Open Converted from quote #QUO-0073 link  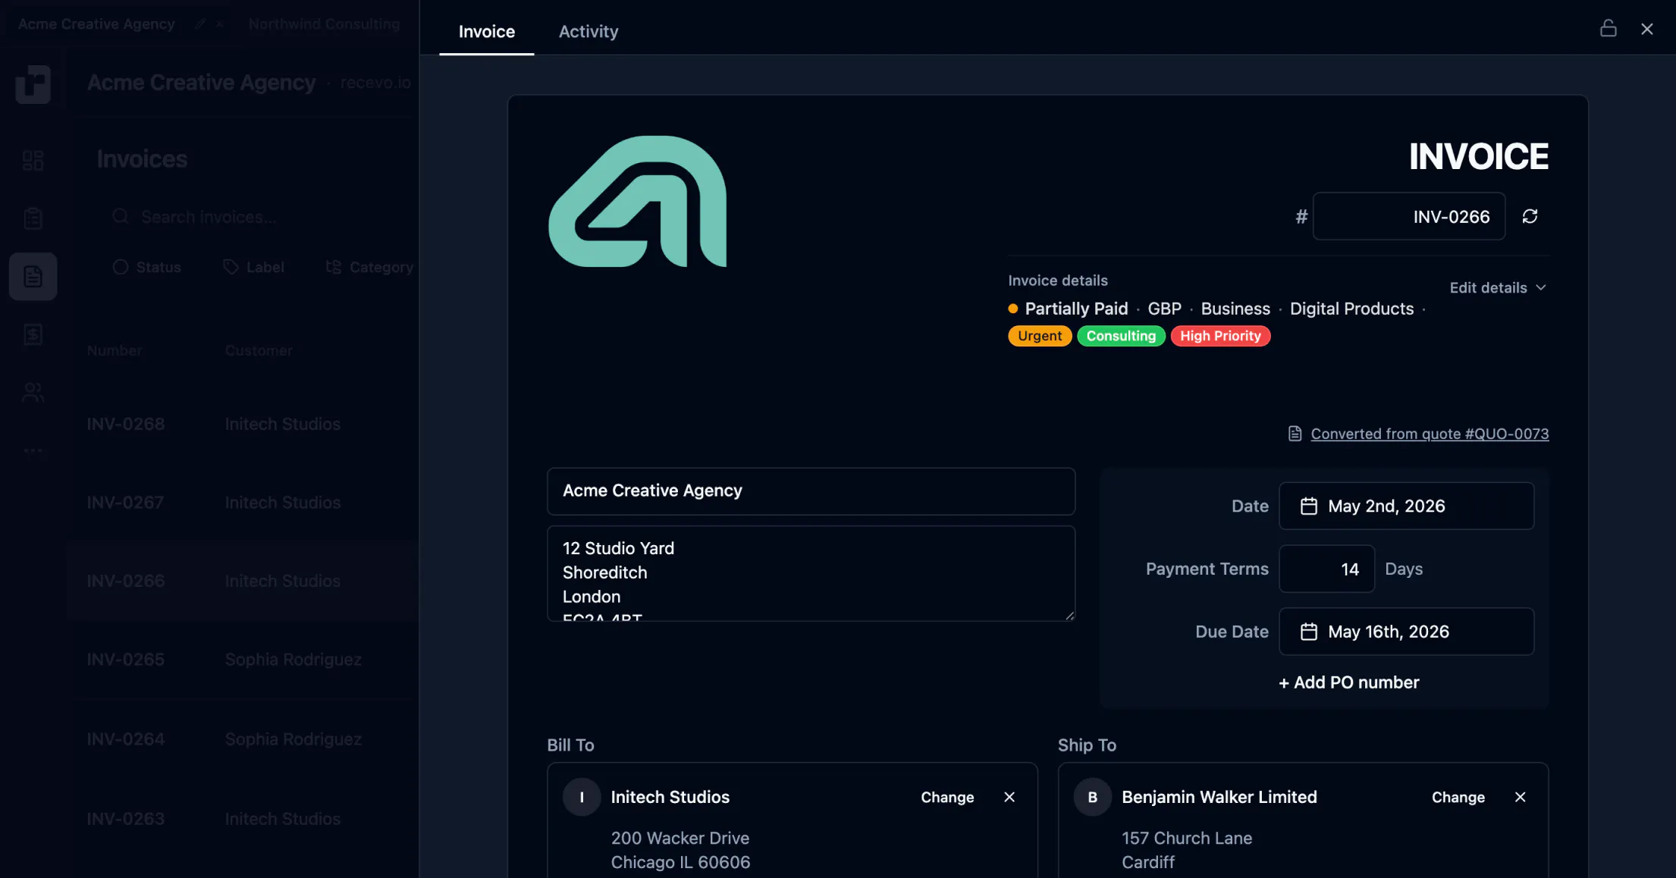pos(1429,434)
